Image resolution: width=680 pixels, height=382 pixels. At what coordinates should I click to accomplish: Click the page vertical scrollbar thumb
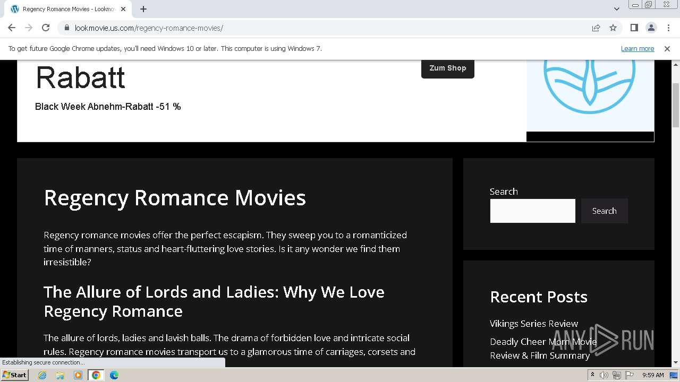point(676,106)
